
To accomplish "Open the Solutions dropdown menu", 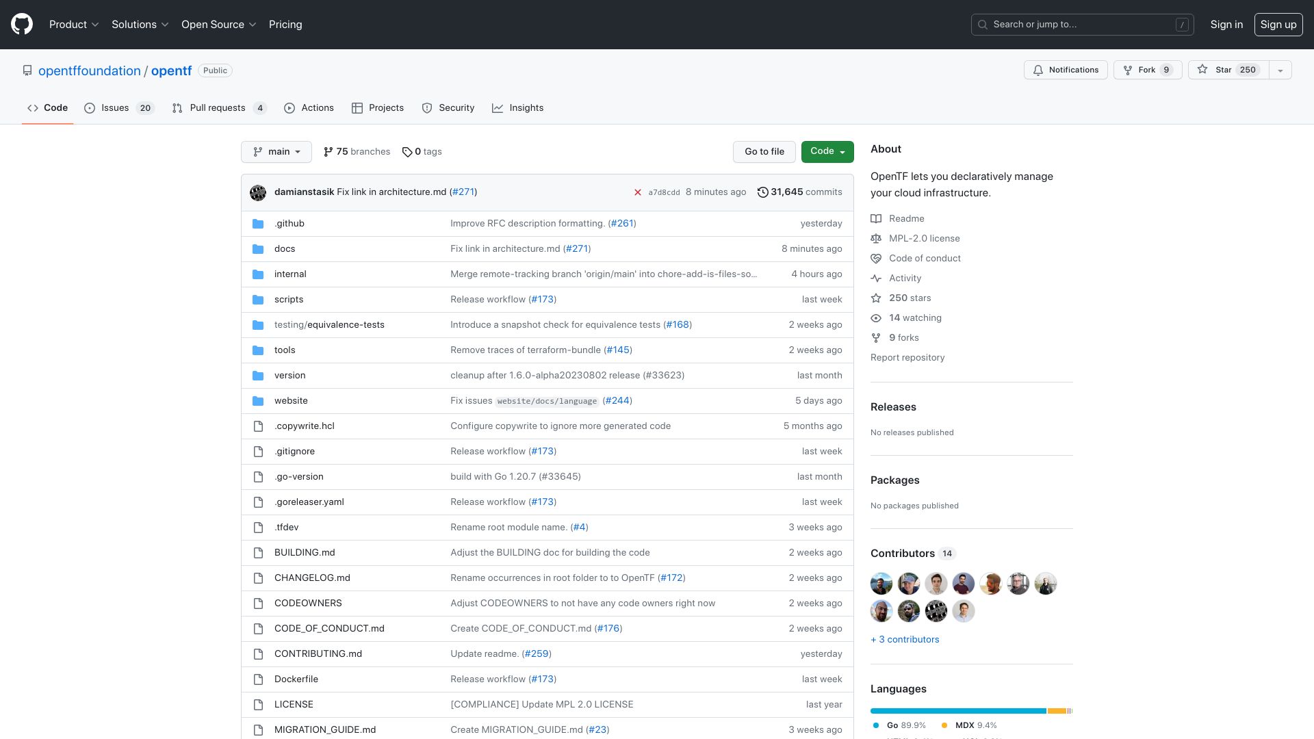I will (x=140, y=25).
